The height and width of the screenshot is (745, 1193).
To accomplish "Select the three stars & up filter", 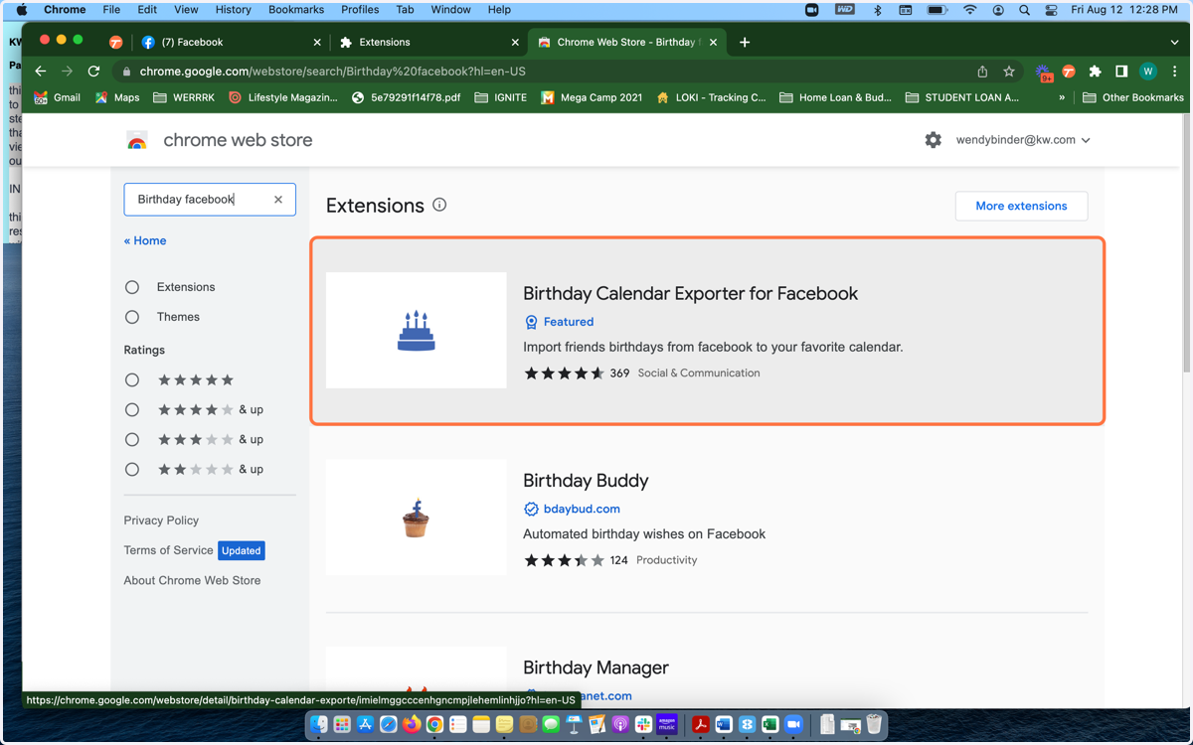I will (132, 439).
